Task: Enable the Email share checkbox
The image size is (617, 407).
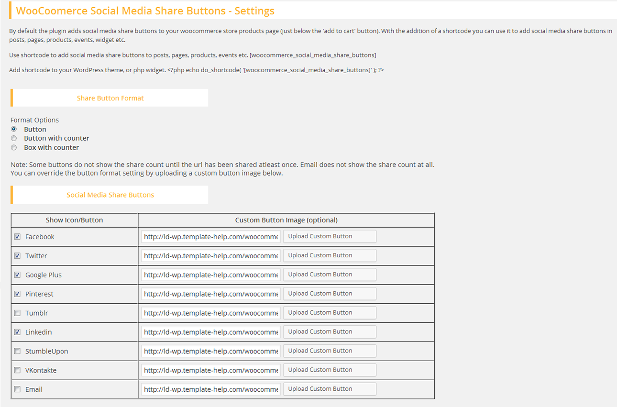Action: point(17,389)
